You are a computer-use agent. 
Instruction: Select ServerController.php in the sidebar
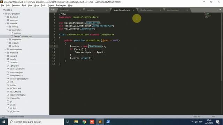pyautogui.click(x=23, y=36)
